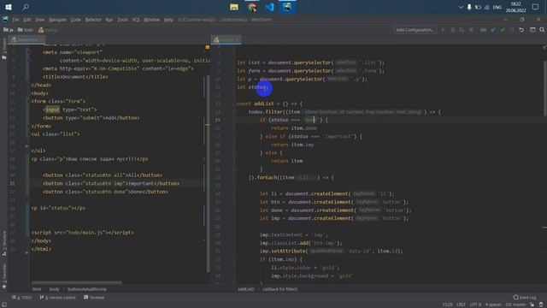Image resolution: width=547 pixels, height=308 pixels.
Task: Click the left editor horizontal scrollbar
Action: point(77,282)
